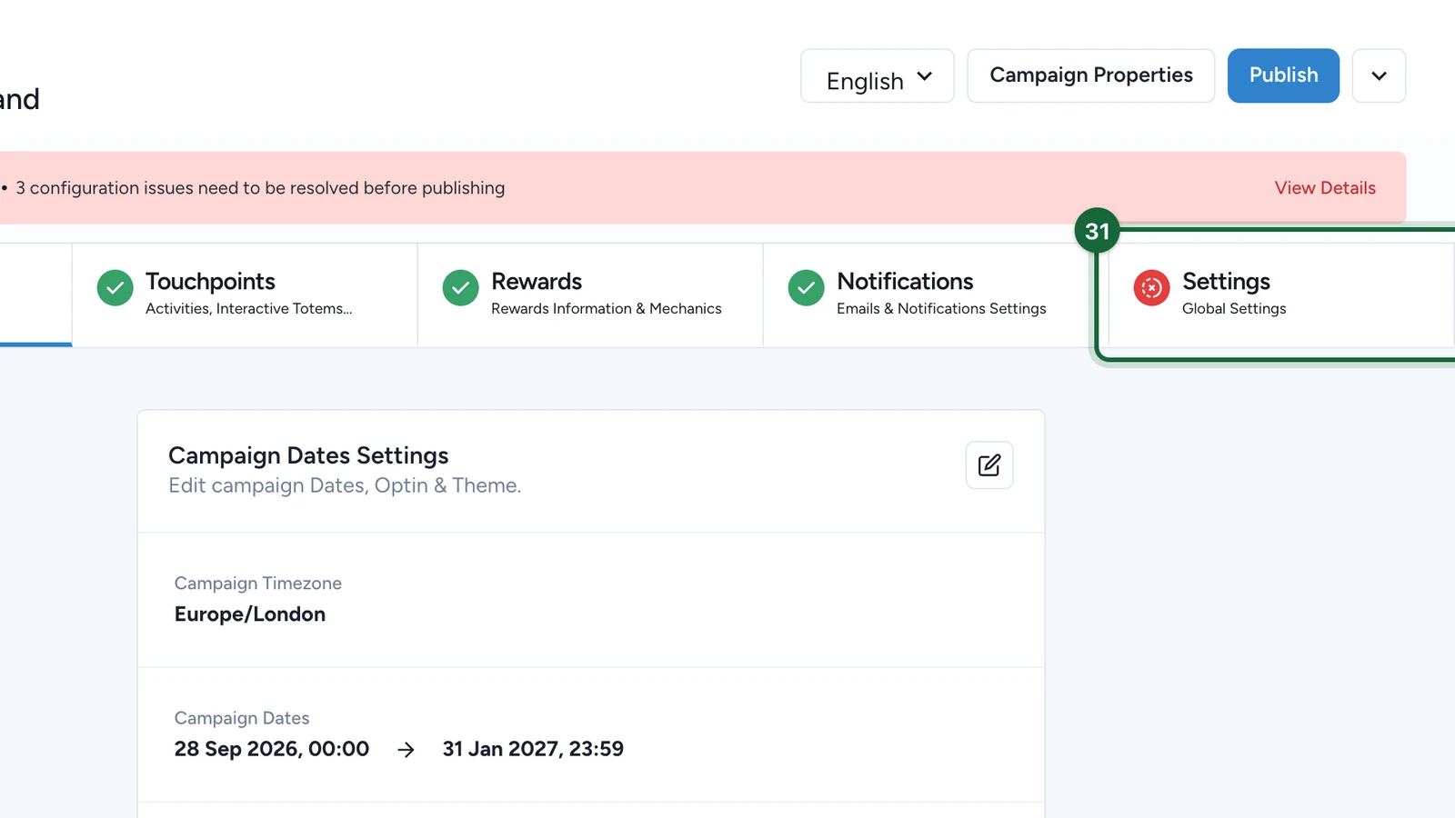Switch to the Settings tab
The width and height of the screenshot is (1455, 818).
(x=1281, y=295)
